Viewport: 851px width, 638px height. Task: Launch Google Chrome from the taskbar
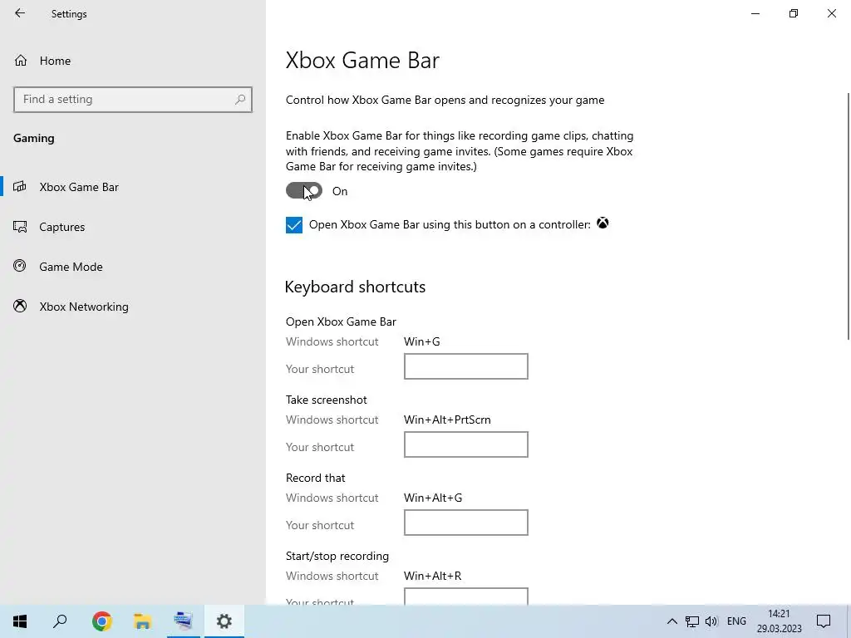coord(101,621)
